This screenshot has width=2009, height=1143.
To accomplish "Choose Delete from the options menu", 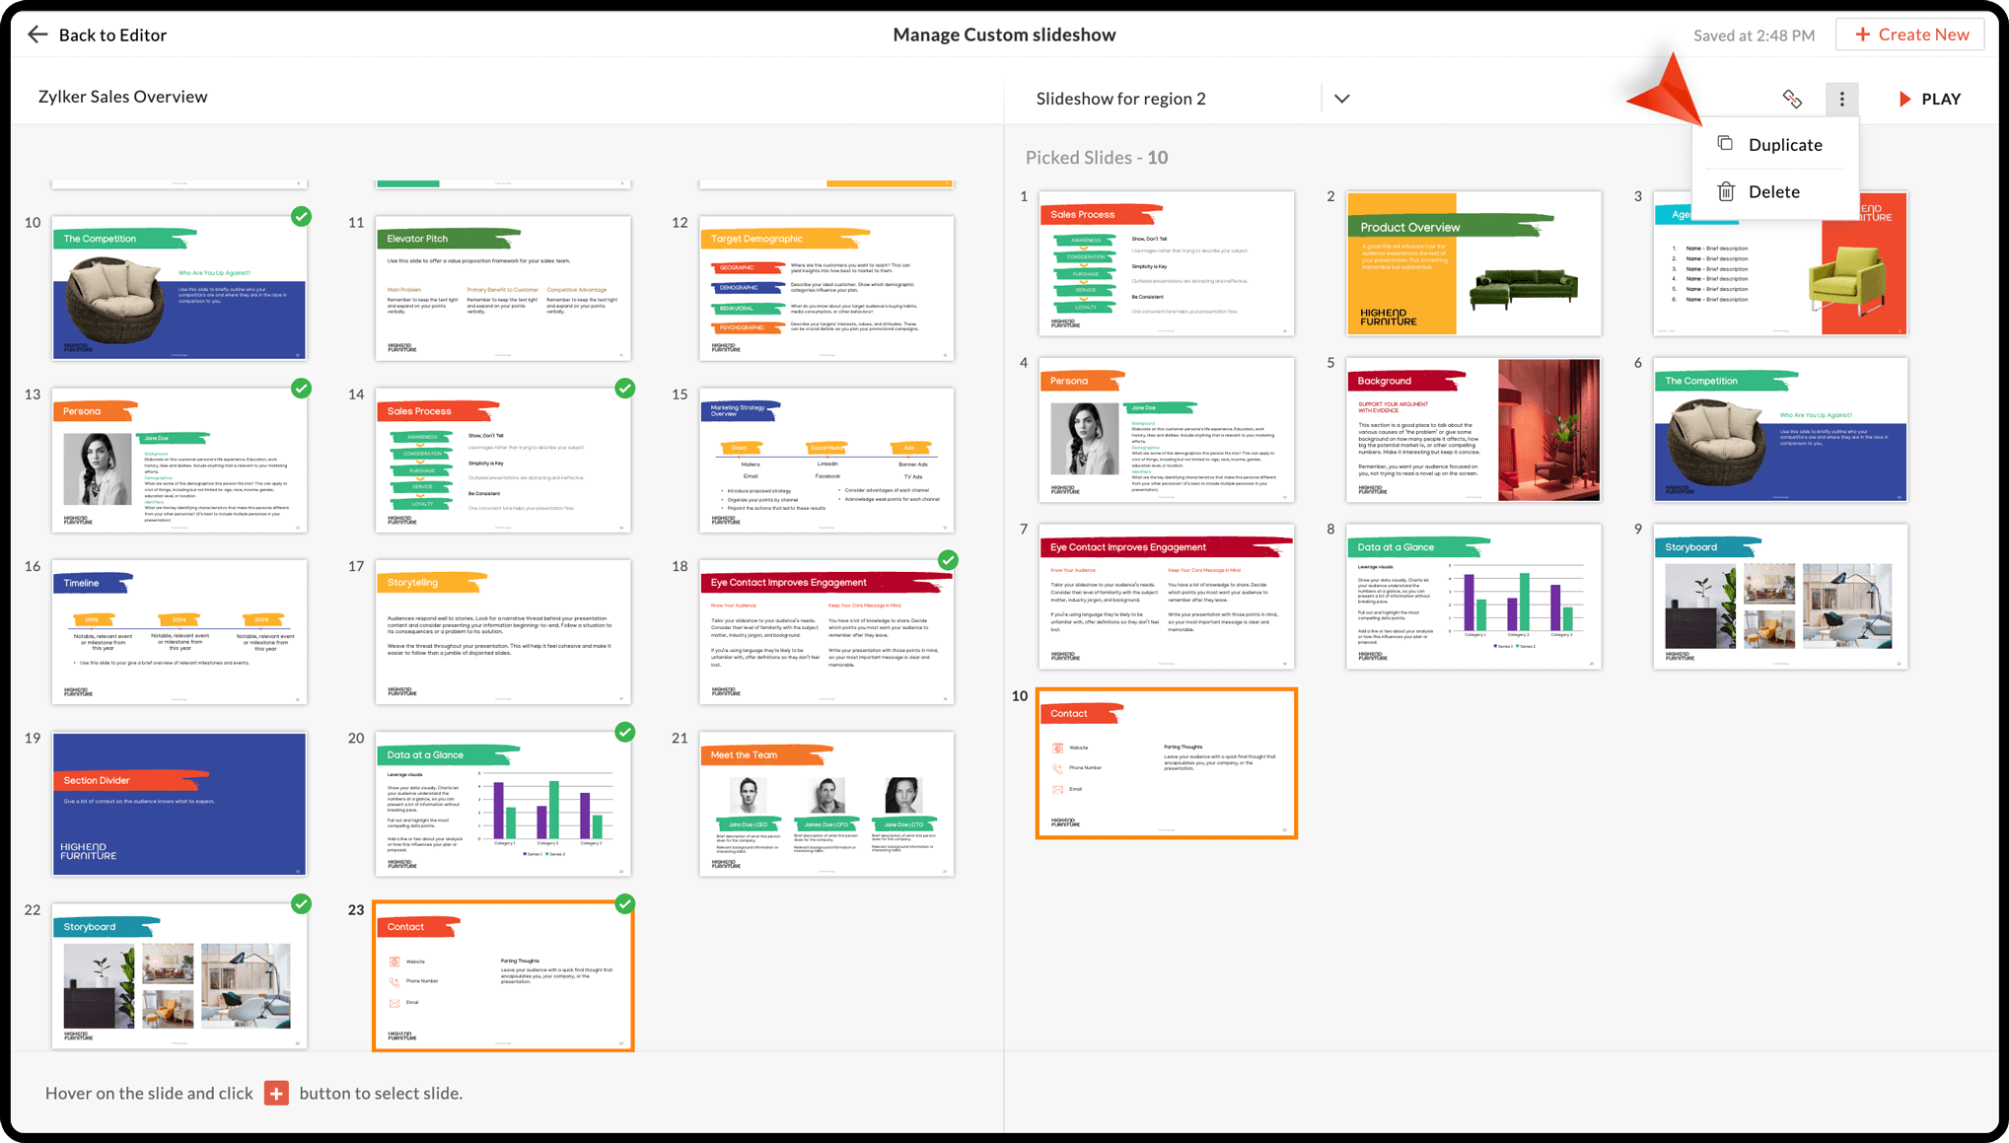I will 1773,192.
